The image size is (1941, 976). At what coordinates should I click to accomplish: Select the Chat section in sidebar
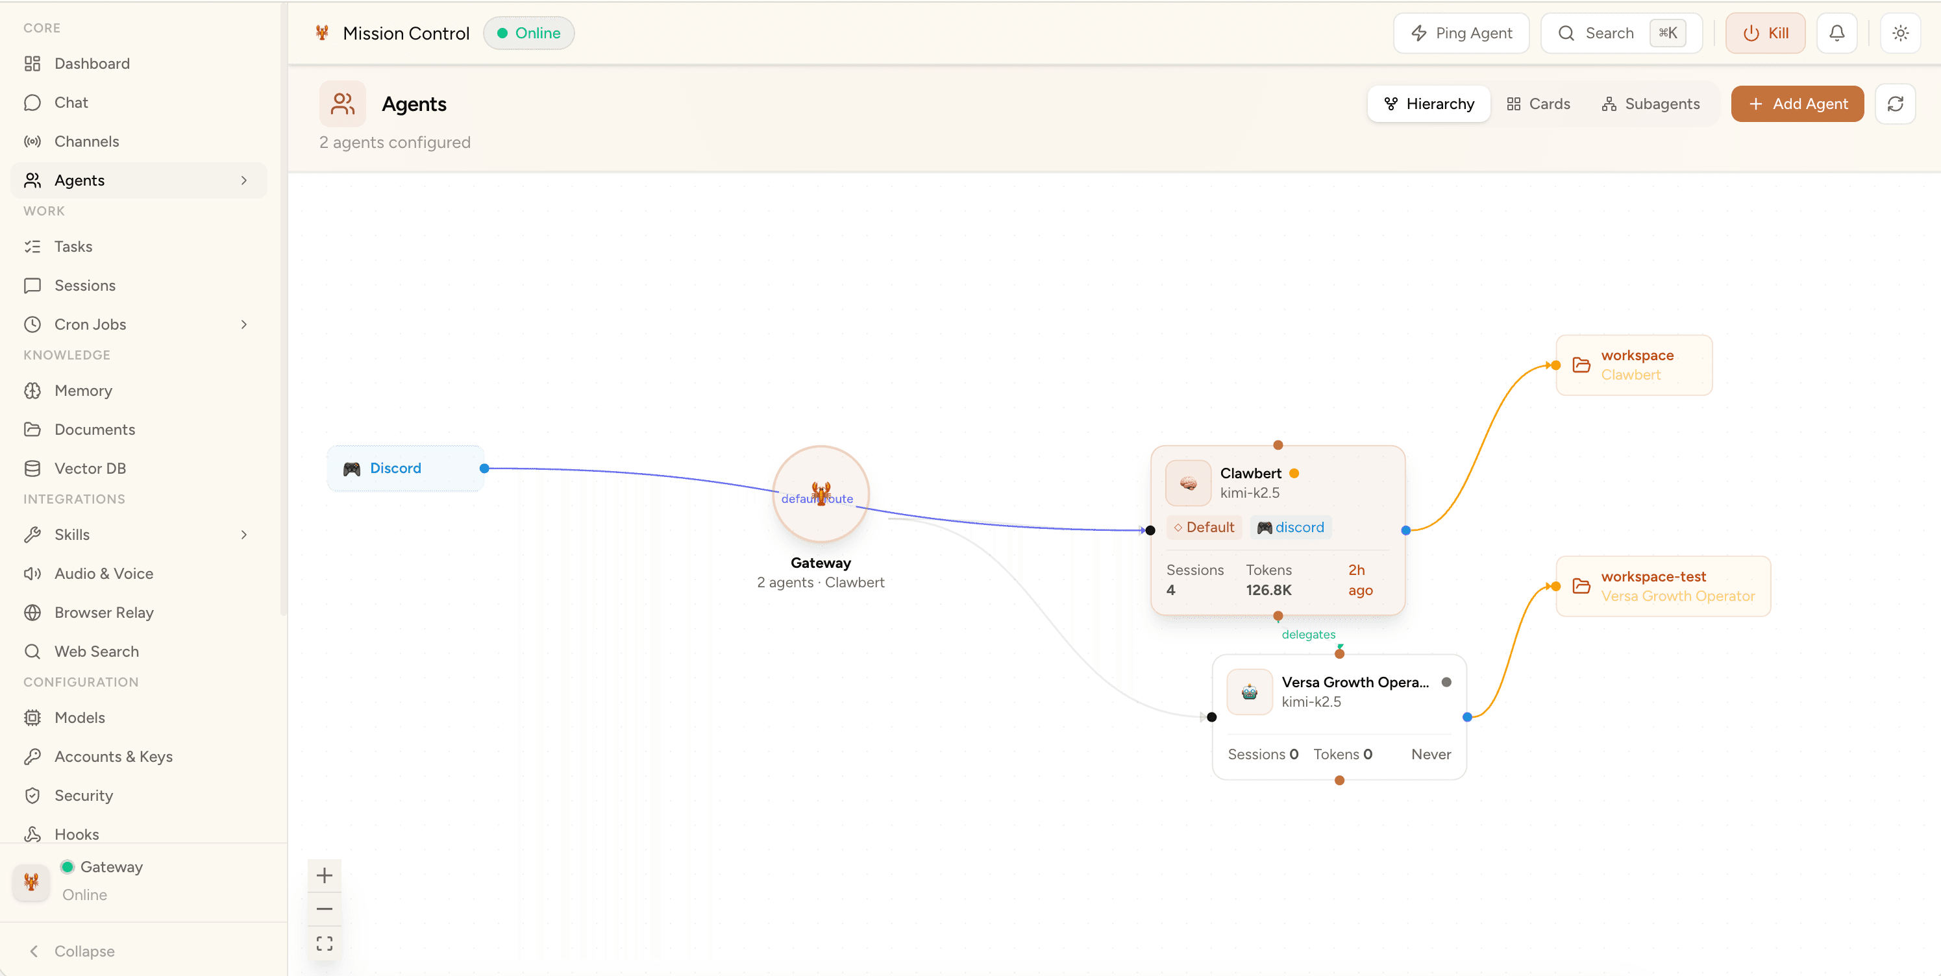pos(71,102)
